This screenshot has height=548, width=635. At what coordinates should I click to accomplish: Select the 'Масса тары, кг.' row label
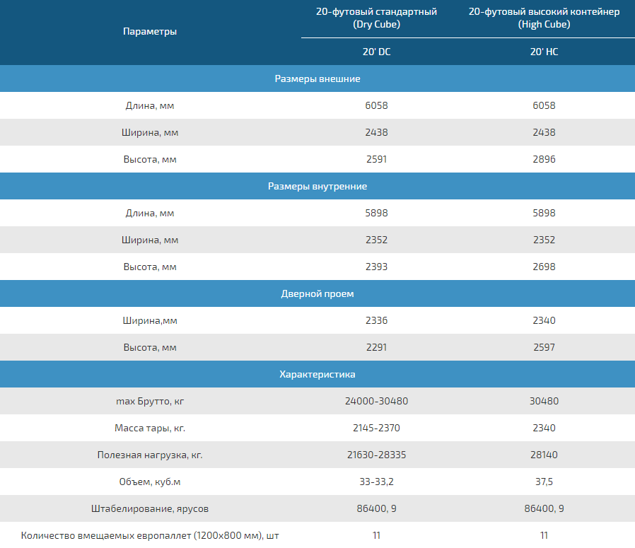(x=150, y=428)
